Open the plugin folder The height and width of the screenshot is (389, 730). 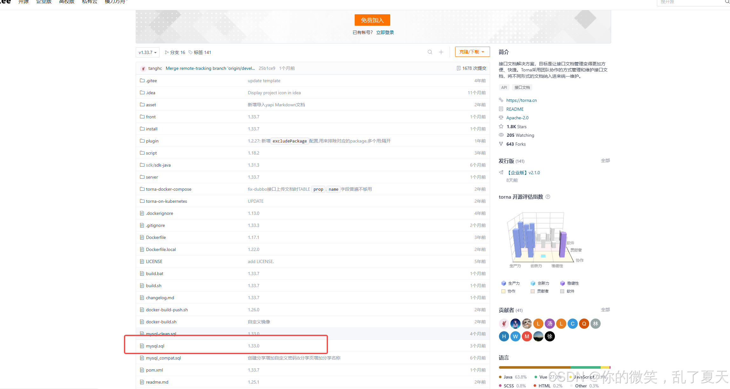click(x=152, y=141)
